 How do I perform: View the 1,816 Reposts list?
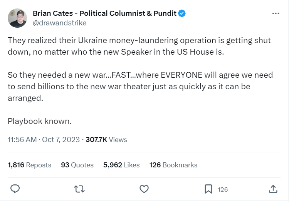click(x=29, y=165)
